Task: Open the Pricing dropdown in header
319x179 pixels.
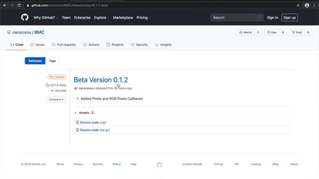Action: (x=144, y=18)
